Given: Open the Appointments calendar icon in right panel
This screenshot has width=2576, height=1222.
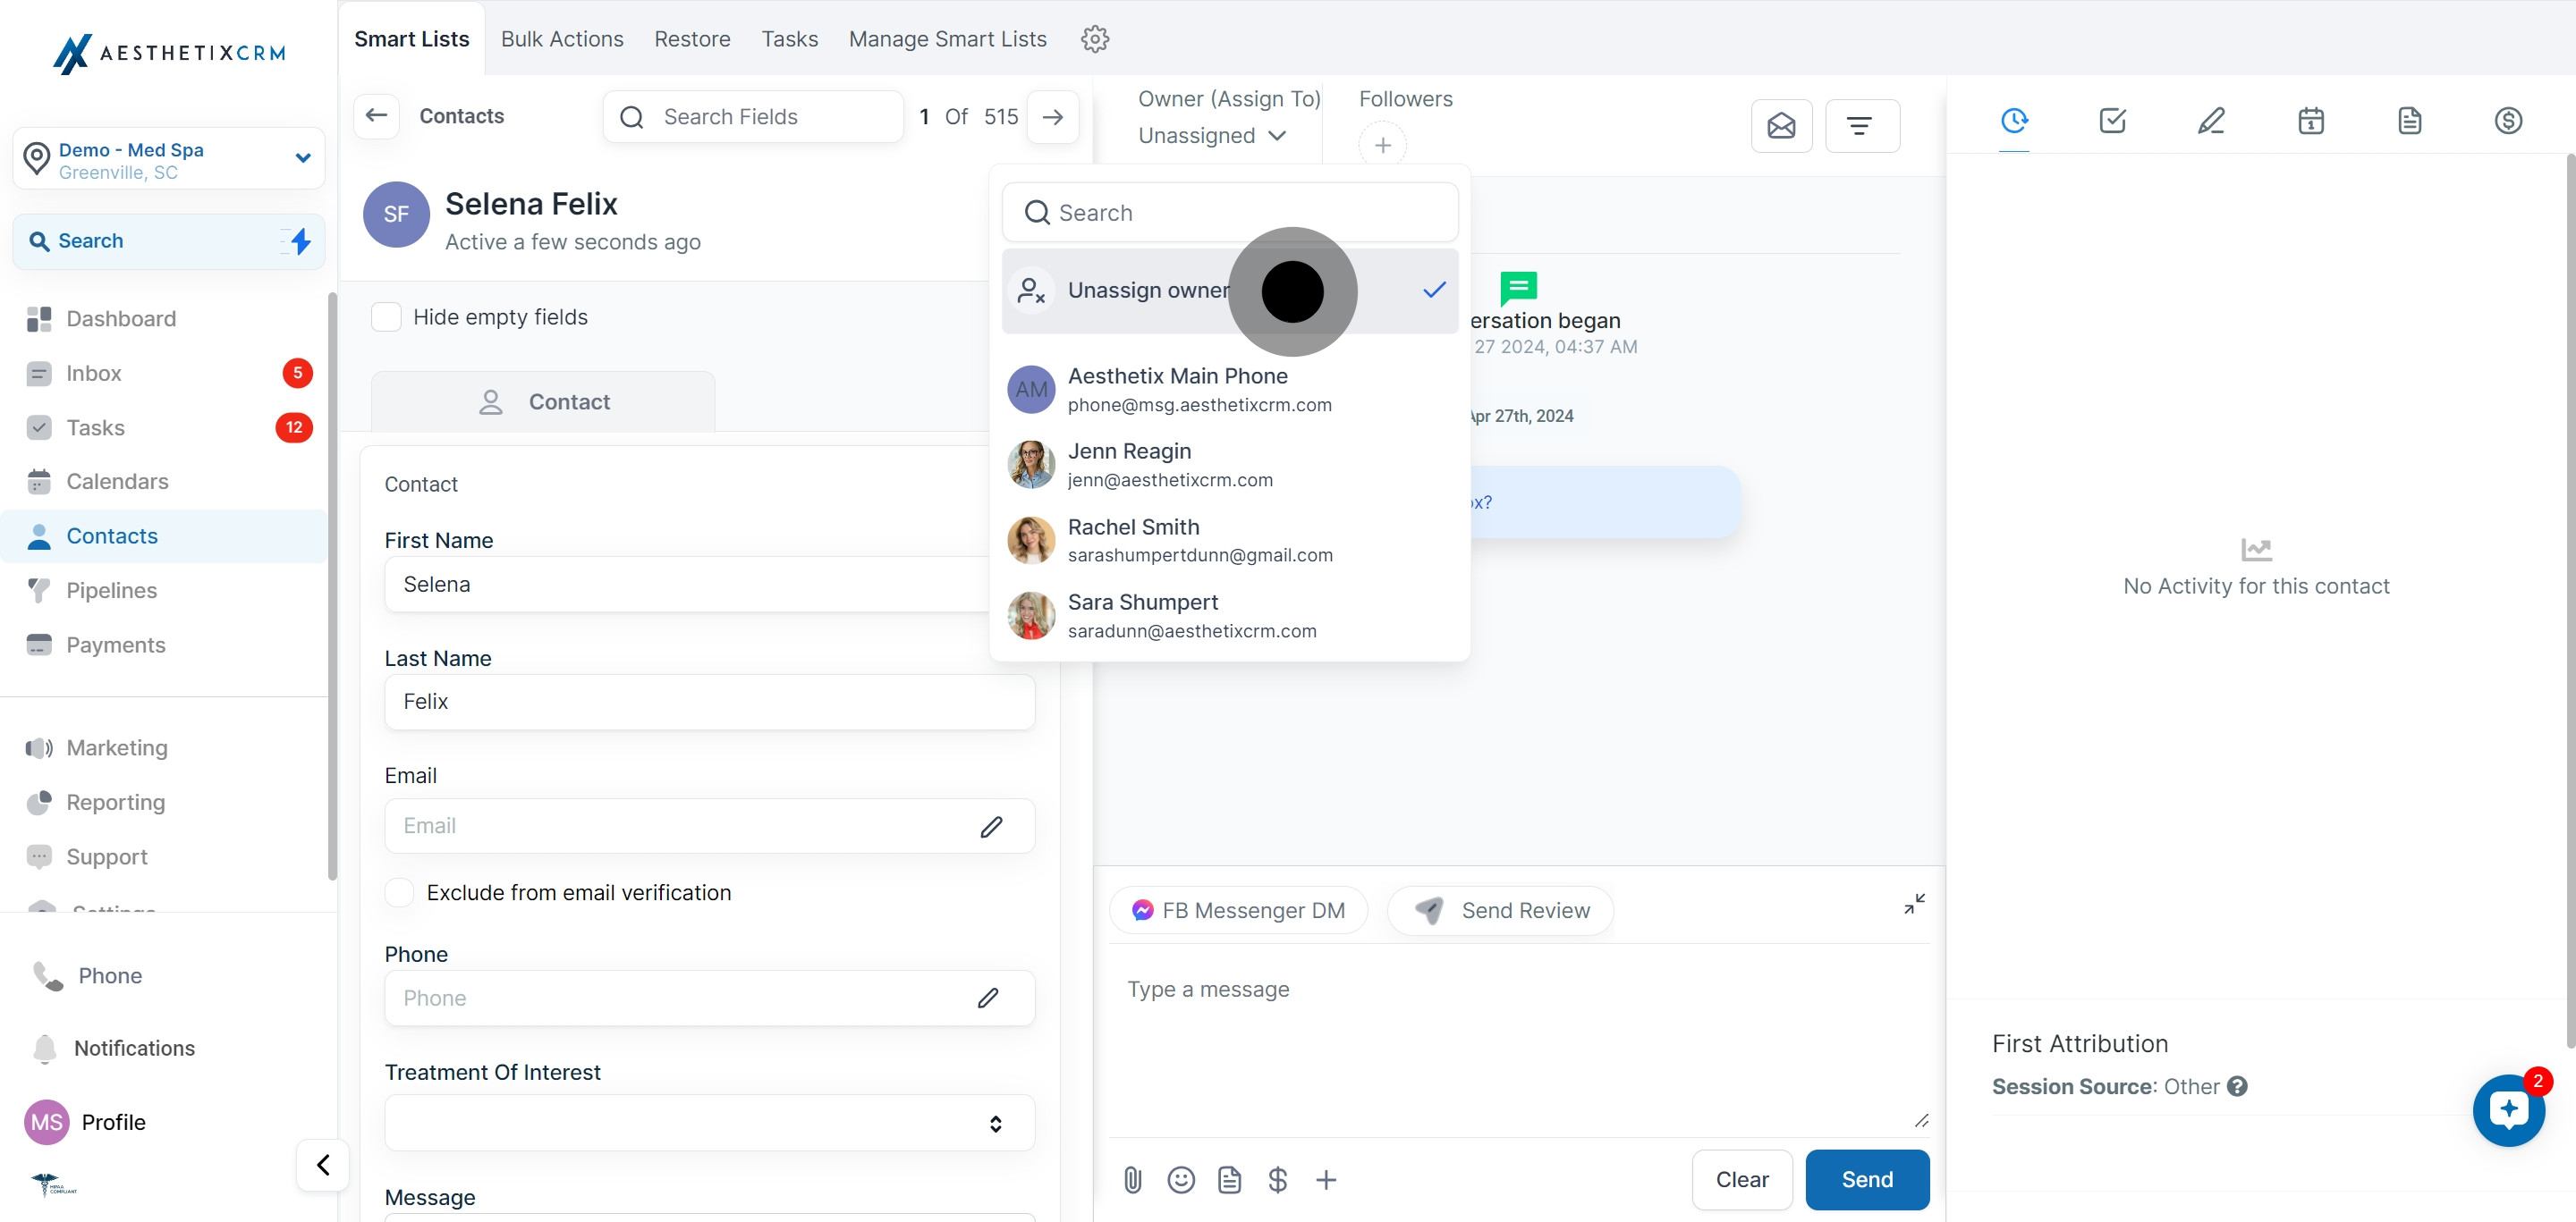Looking at the screenshot, I should (2310, 121).
